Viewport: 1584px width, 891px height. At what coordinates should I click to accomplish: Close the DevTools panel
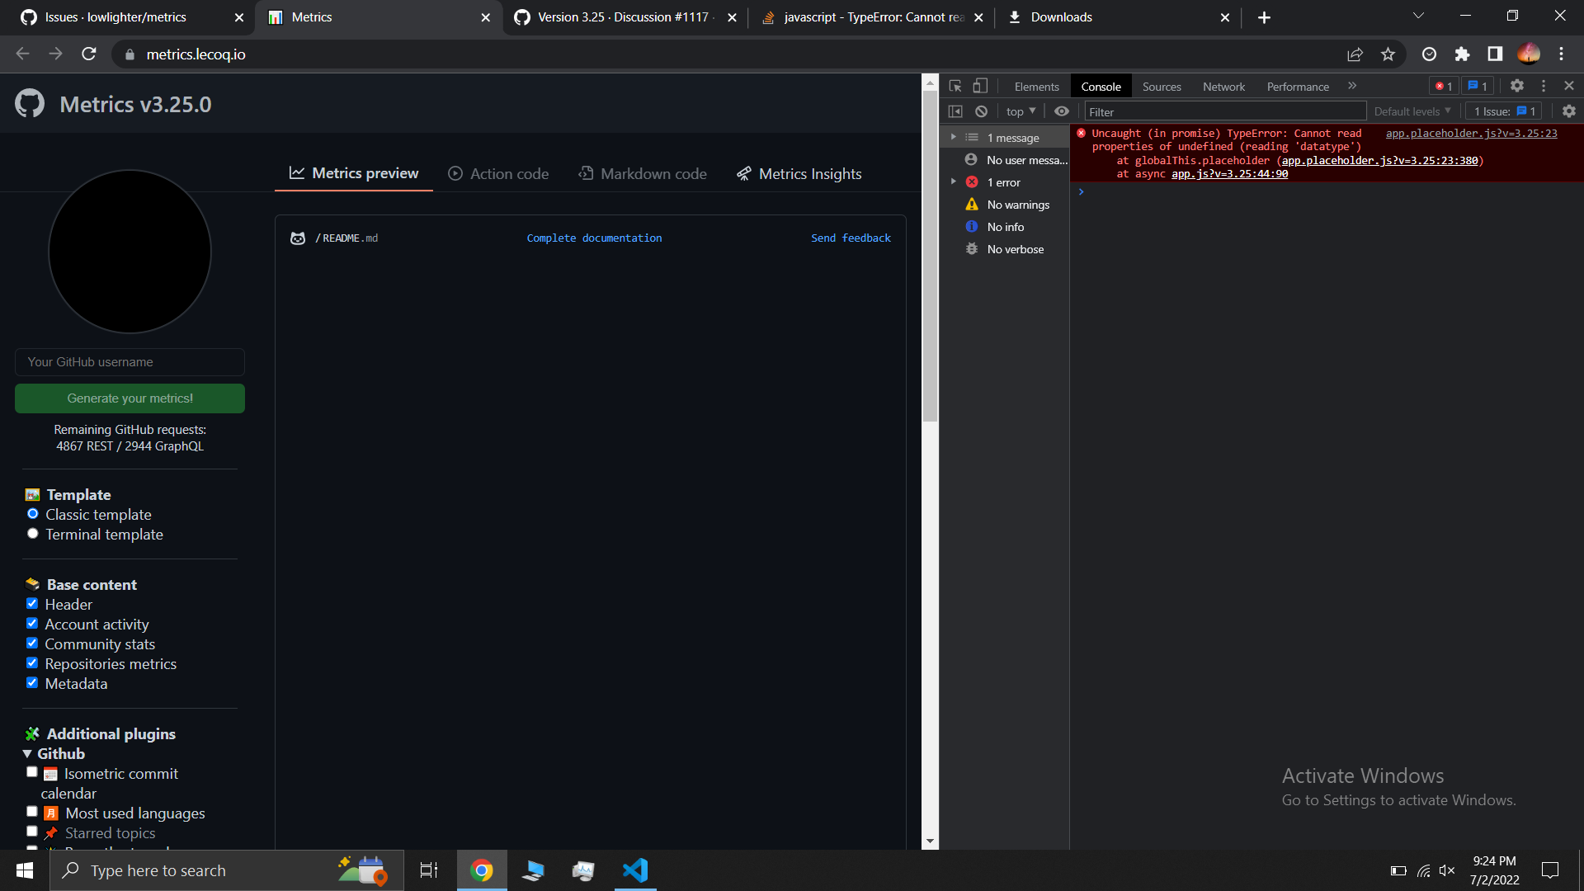click(1569, 86)
